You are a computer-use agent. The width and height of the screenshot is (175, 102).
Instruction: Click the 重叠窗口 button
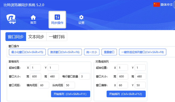(x=109, y=52)
